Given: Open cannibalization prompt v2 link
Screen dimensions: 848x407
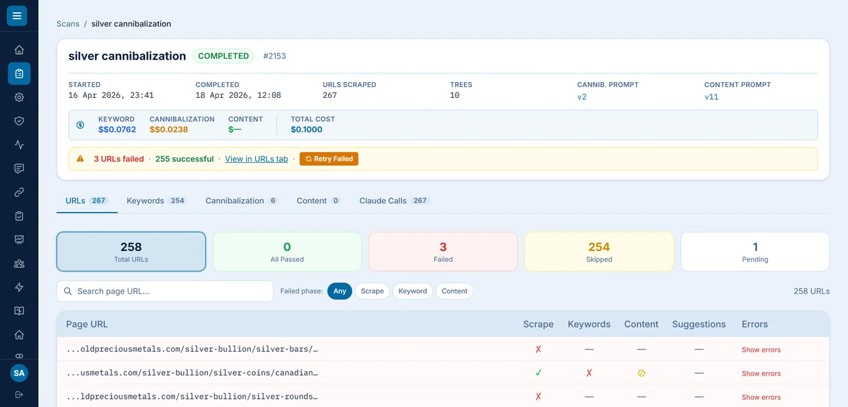Looking at the screenshot, I should [x=582, y=97].
